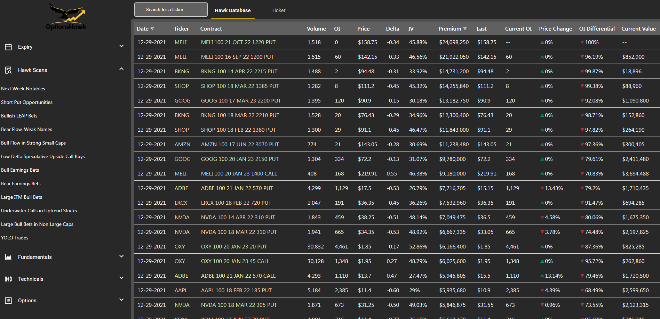Switch to the Hawk Database tab
660x319 pixels.
point(233,10)
